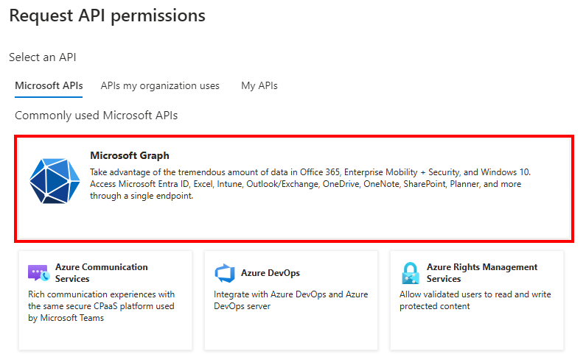This screenshot has height=354, width=586.
Task: Select the My APIs tab
Action: pyautogui.click(x=259, y=85)
